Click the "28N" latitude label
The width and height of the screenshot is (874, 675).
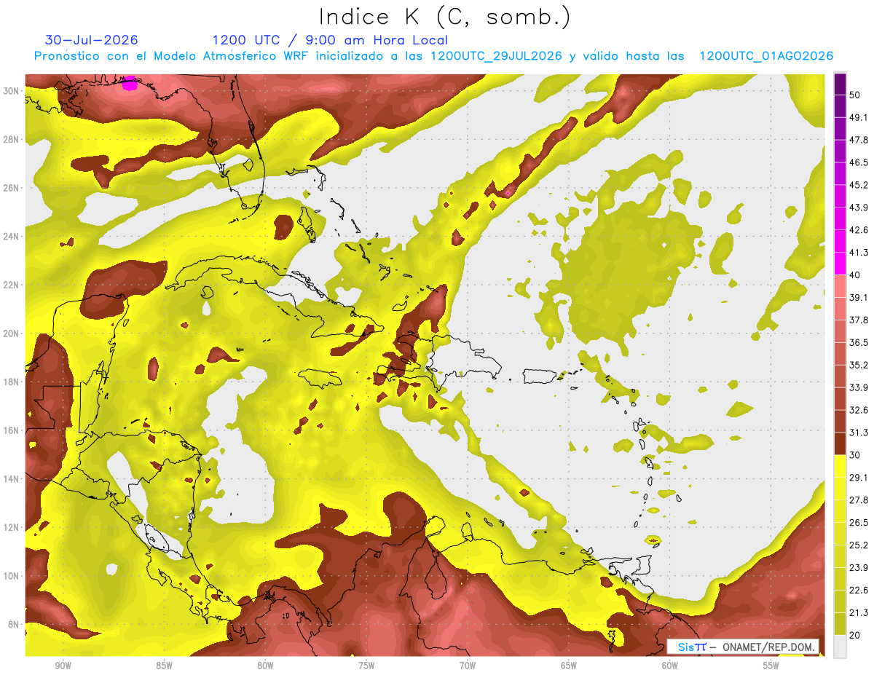coord(12,139)
